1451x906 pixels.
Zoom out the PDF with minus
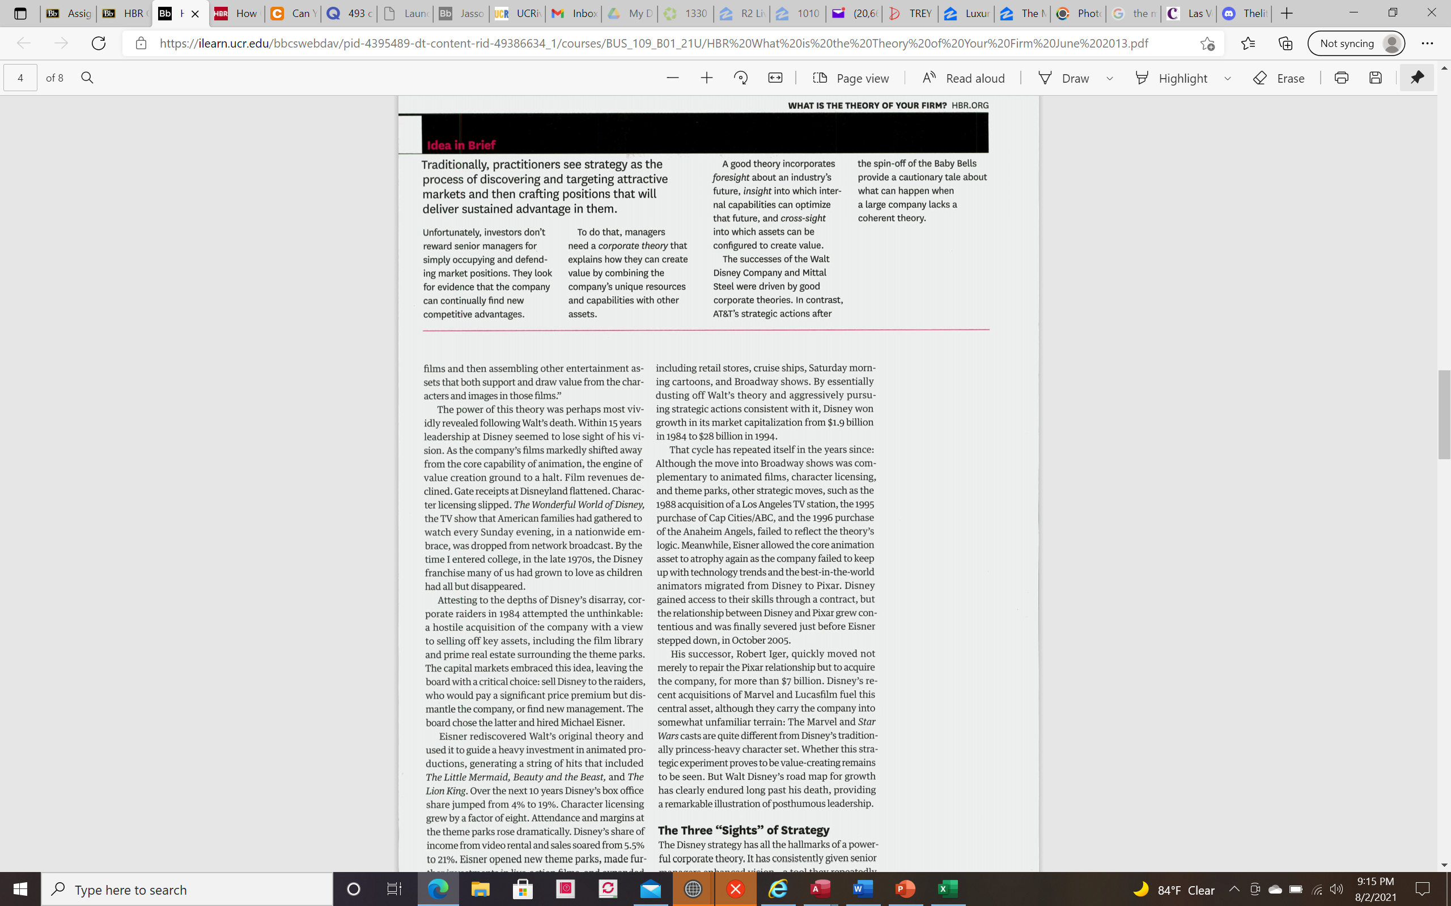[673, 78]
